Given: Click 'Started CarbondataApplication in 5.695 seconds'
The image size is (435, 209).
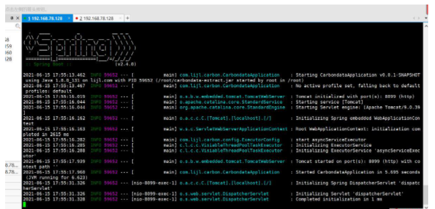Looking at the screenshot, I should click(x=358, y=172).
